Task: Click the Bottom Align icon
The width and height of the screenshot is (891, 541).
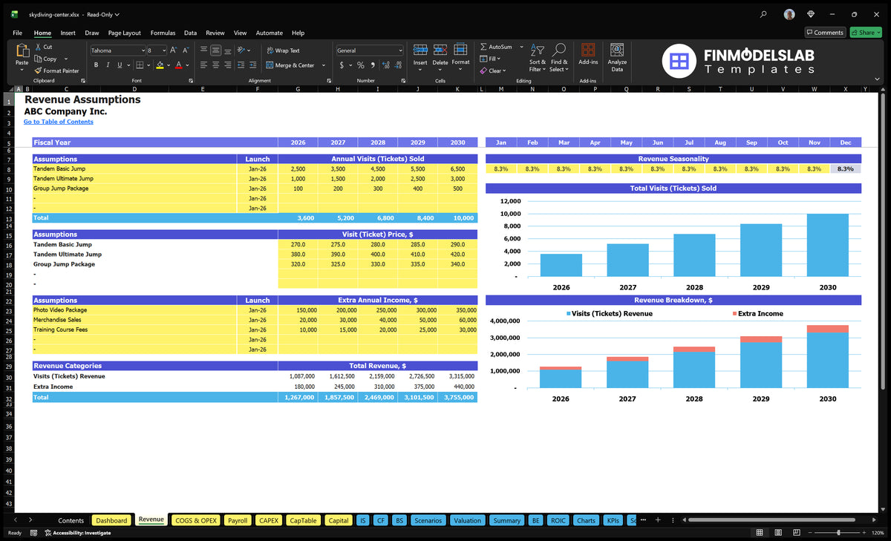Action: [x=228, y=50]
